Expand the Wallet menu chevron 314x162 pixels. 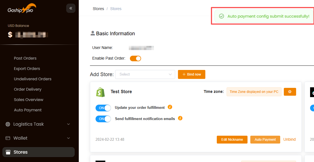pos(68,138)
